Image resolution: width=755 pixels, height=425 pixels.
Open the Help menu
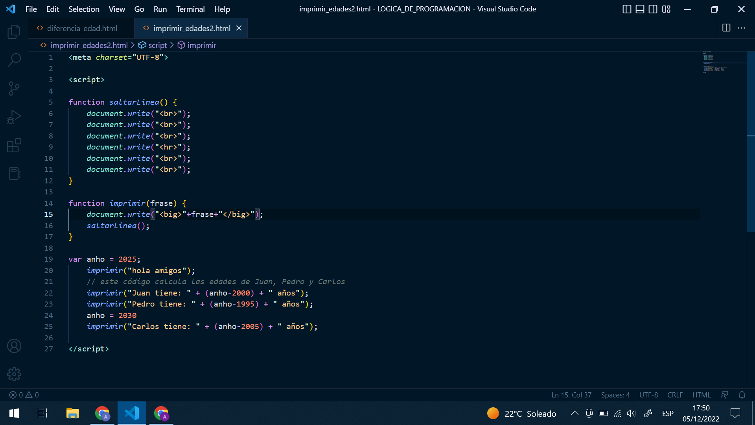[x=222, y=9]
